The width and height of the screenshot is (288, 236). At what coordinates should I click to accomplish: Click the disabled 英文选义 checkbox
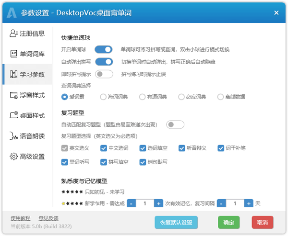[x=64, y=148]
